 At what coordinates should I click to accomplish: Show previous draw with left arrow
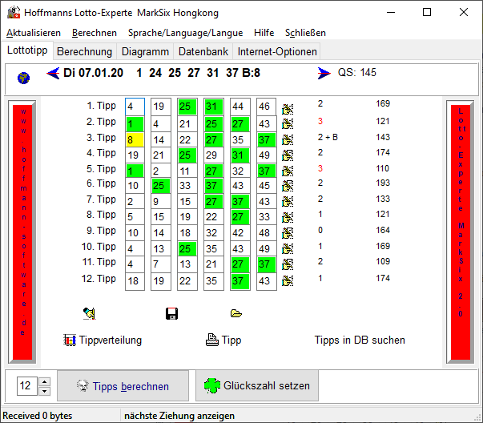pos(53,74)
